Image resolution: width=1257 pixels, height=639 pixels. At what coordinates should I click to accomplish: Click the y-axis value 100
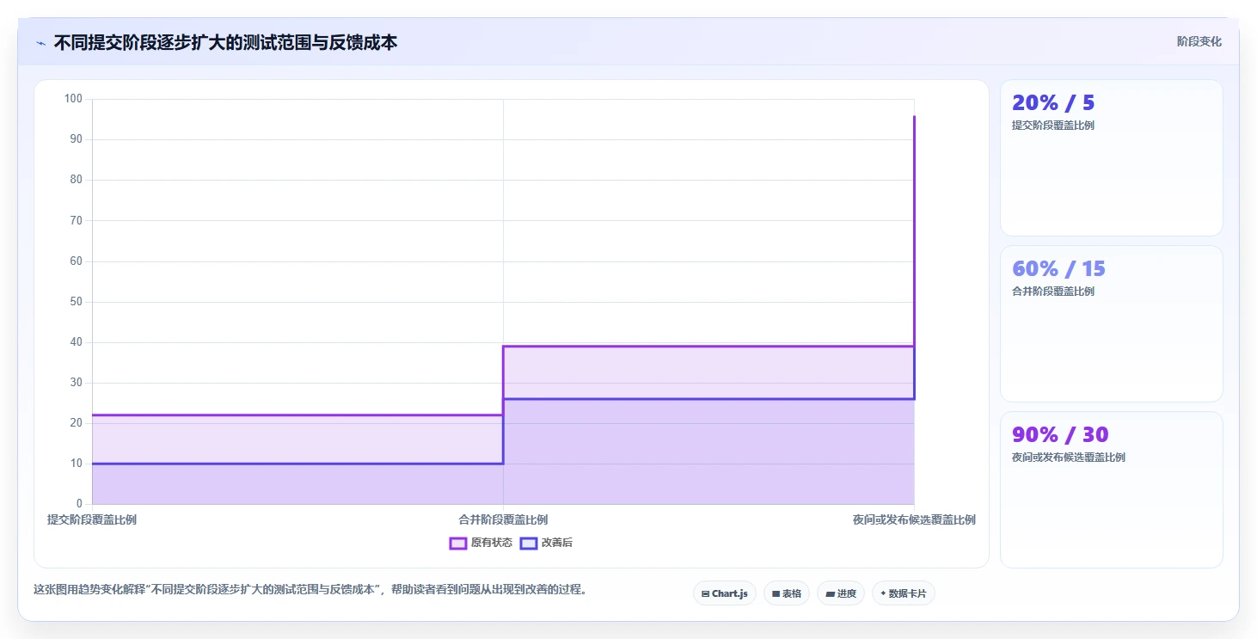point(73,99)
